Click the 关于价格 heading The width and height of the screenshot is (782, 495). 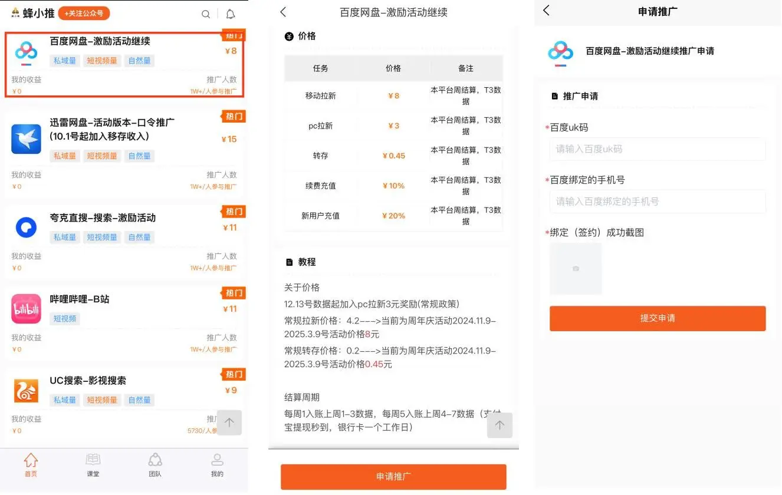point(302,288)
